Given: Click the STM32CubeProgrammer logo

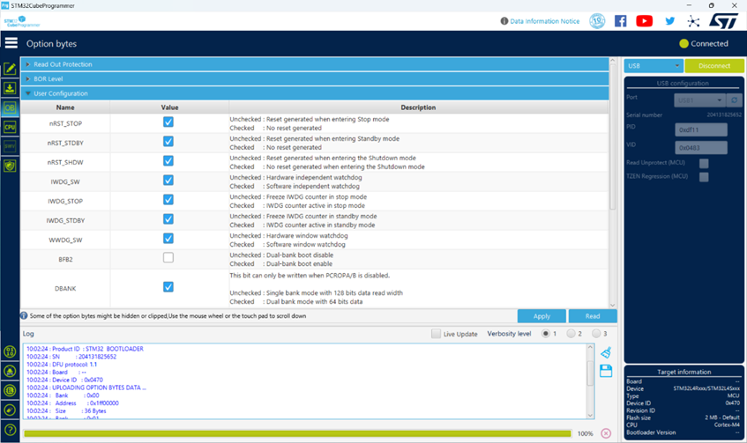Looking at the screenshot, I should coord(22,21).
